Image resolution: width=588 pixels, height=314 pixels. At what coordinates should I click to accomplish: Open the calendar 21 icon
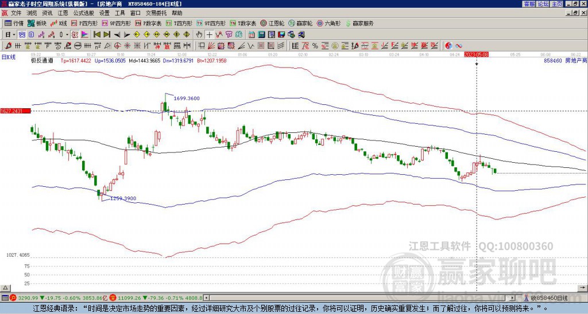click(x=252, y=35)
